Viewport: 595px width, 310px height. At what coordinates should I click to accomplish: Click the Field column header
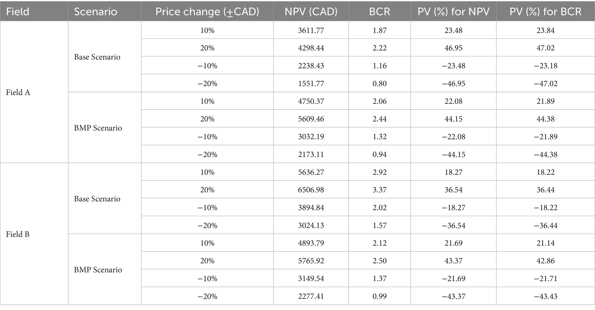point(18,11)
